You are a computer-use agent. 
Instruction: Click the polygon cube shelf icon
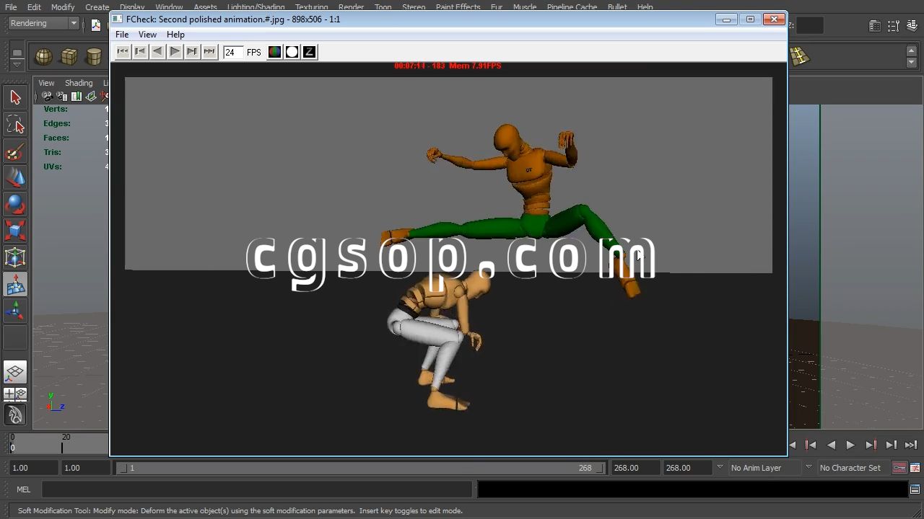(69, 56)
